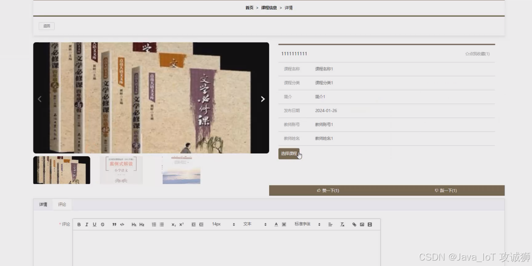Open the text alignment options
Viewport: 532px width, 266px height.
pos(330,224)
